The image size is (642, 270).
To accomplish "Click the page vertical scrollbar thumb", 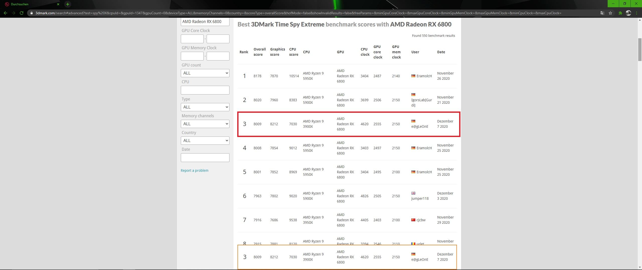I will click(640, 49).
